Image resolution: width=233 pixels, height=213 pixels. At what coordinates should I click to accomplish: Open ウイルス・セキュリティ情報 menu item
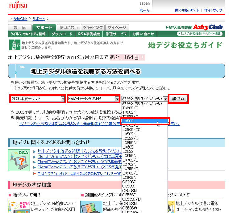[x=28, y=34]
